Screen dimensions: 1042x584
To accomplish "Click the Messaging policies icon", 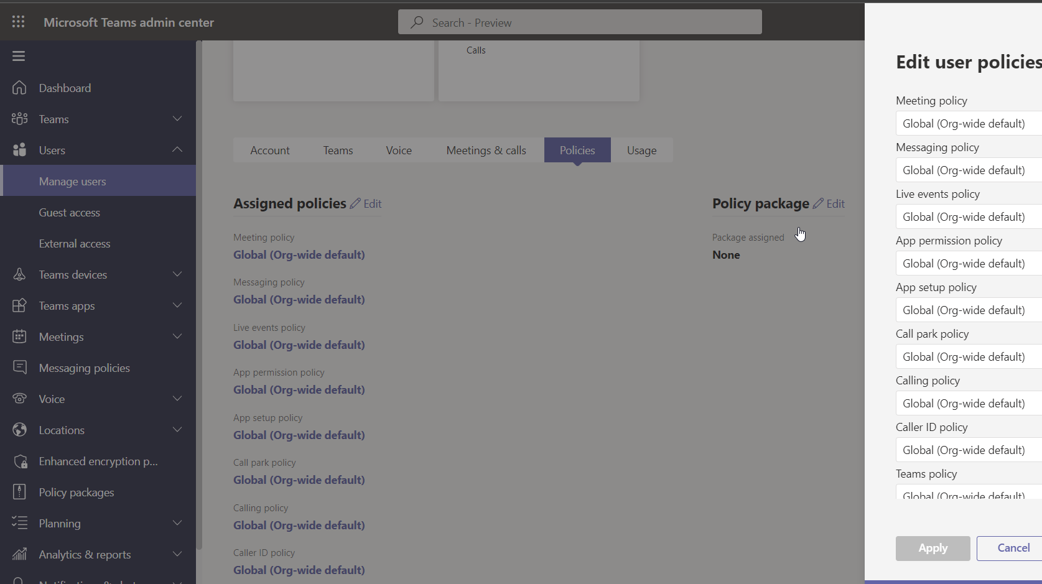I will (x=19, y=368).
